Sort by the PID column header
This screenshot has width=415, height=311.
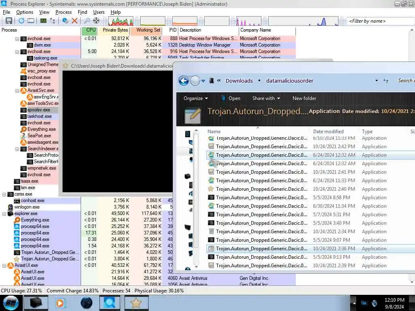click(170, 30)
